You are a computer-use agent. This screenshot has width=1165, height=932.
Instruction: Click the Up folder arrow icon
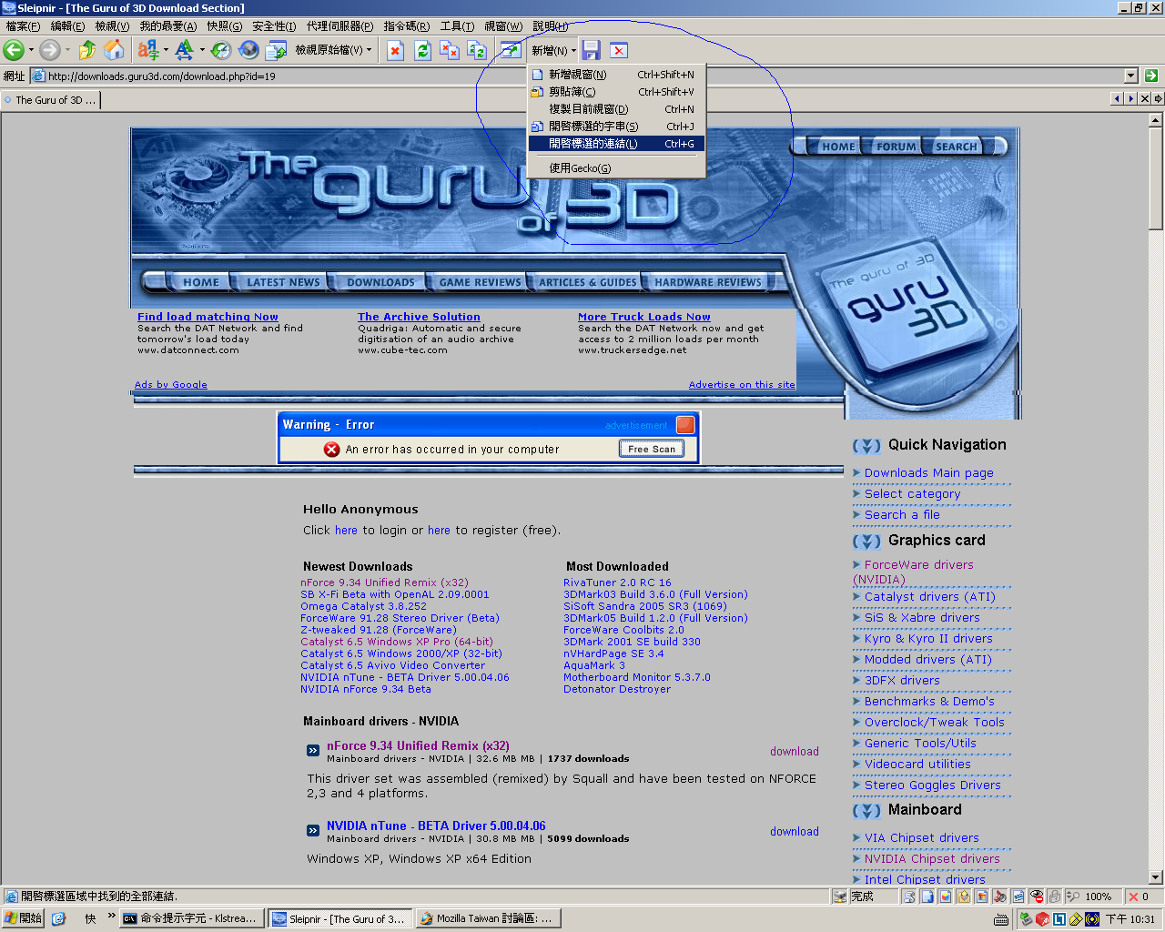pos(86,50)
